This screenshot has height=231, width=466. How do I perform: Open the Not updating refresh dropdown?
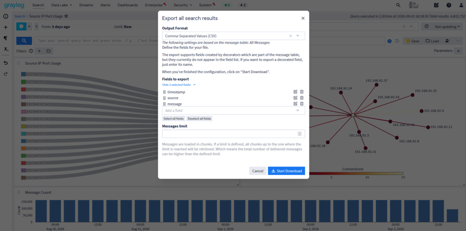[x=447, y=26]
